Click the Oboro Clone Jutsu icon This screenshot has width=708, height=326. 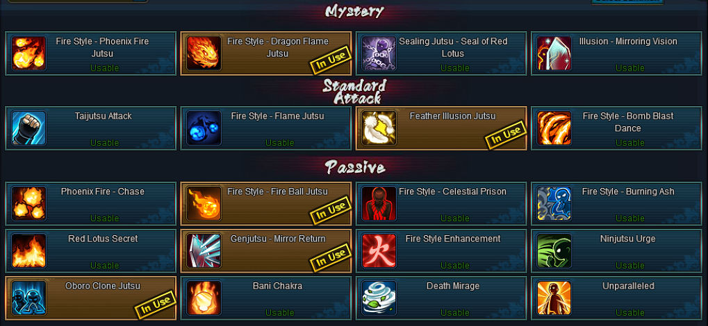click(28, 298)
